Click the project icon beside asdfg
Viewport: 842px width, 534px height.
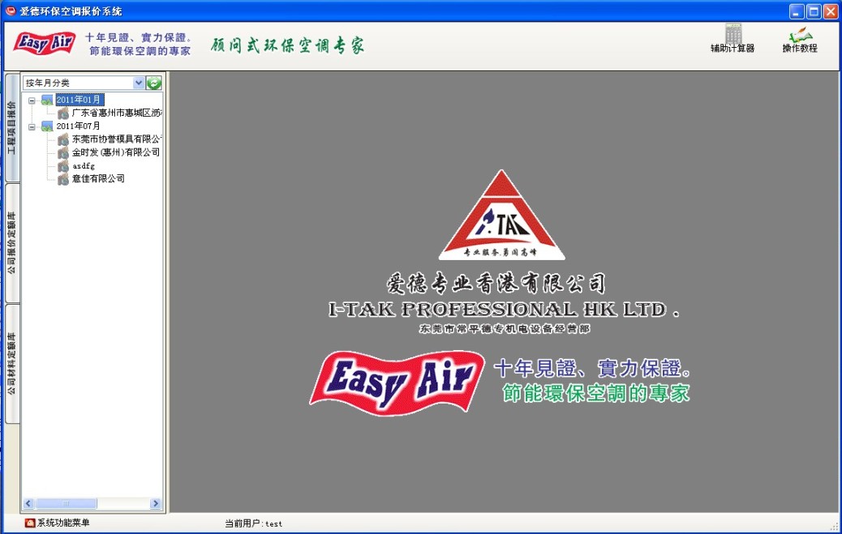point(62,166)
